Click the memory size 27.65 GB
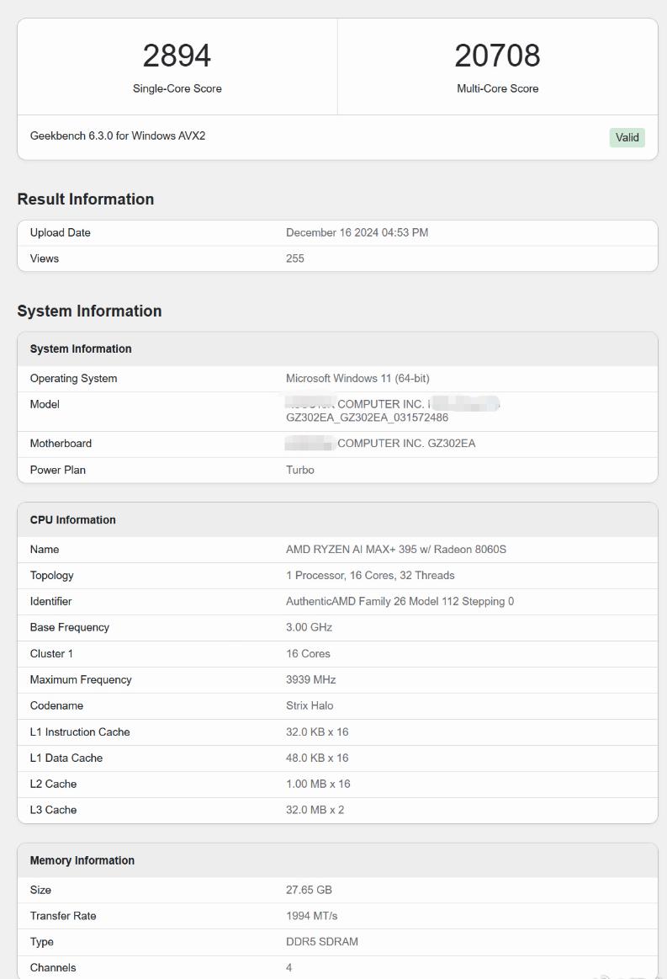This screenshot has height=979, width=667. pos(309,890)
